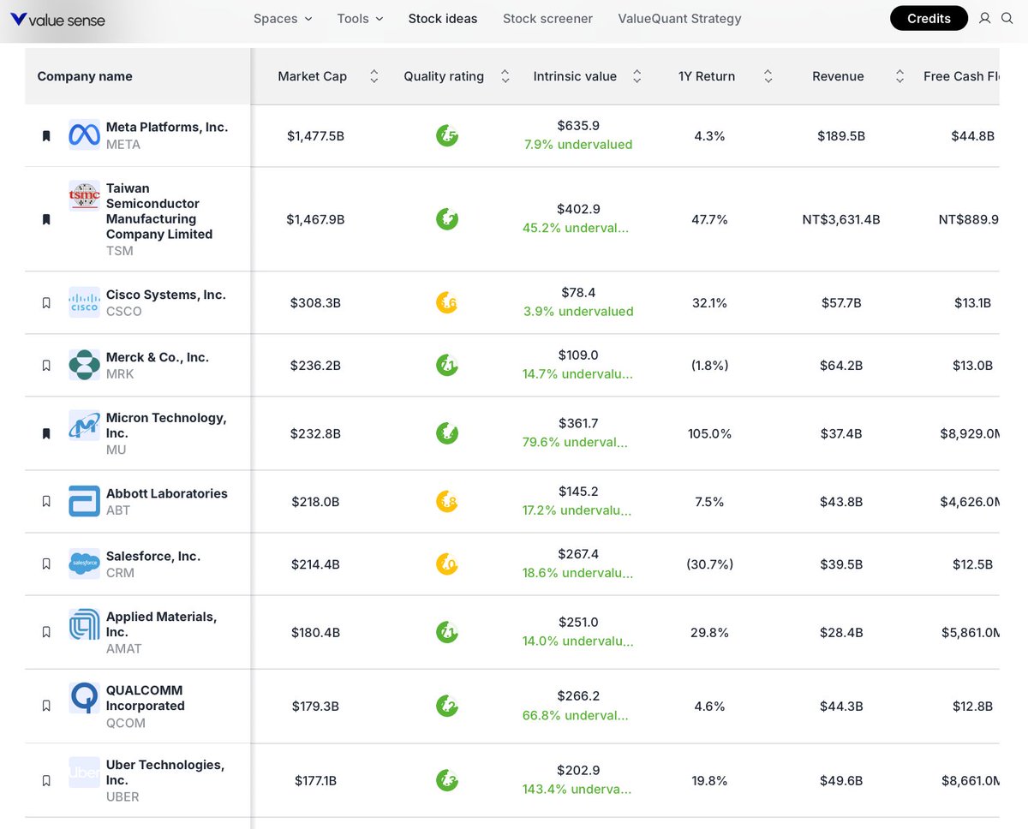Click the QUALCOMM logo
Image resolution: width=1028 pixels, height=829 pixels.
[x=84, y=698]
